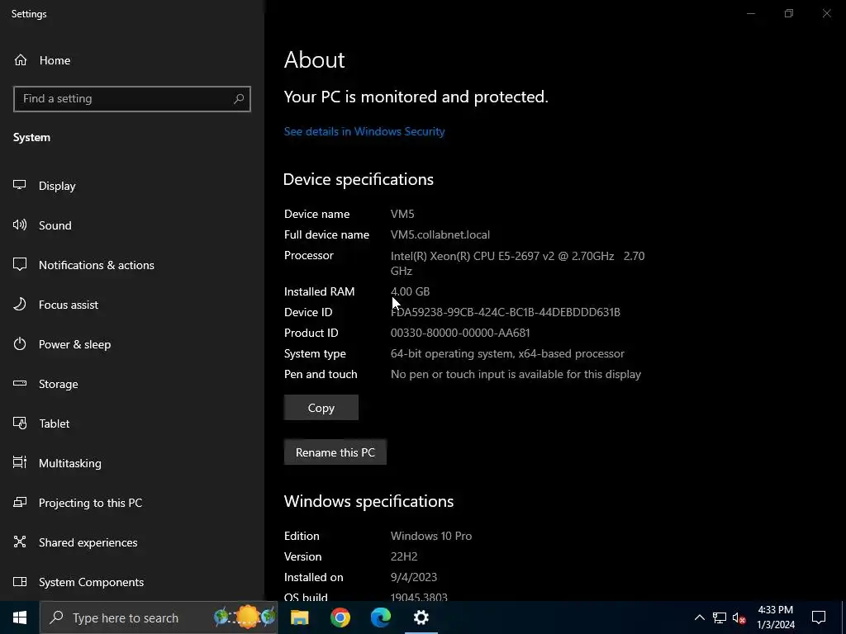Click the Device ID value
The width and height of the screenshot is (846, 634).
pos(506,312)
